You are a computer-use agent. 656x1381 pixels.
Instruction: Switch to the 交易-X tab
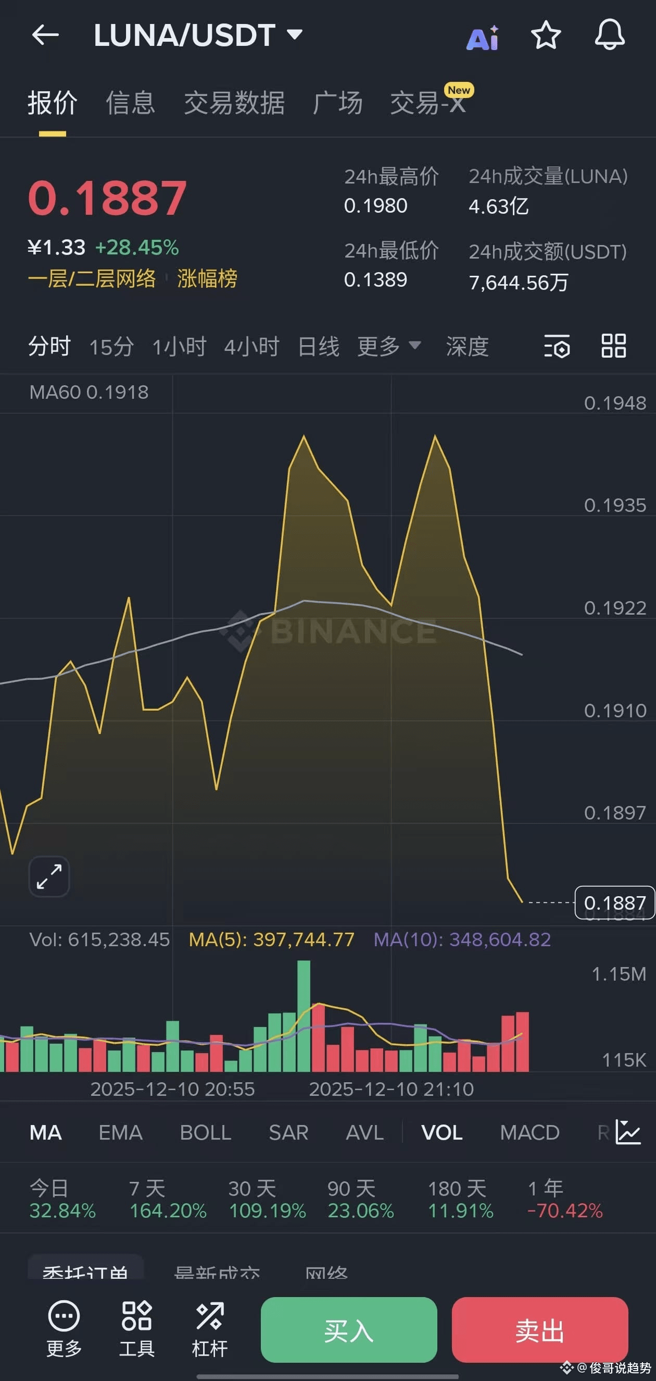428,102
